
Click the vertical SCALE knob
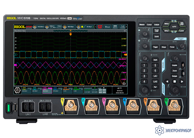coord(144,89)
